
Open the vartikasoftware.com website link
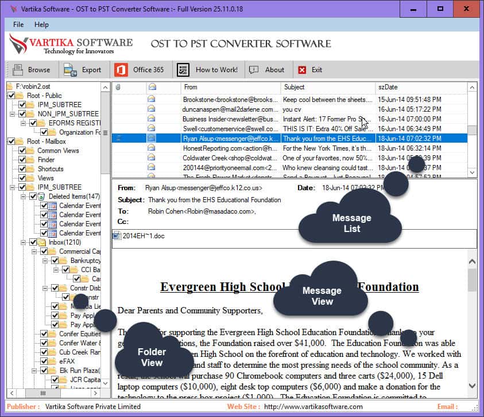point(313,407)
